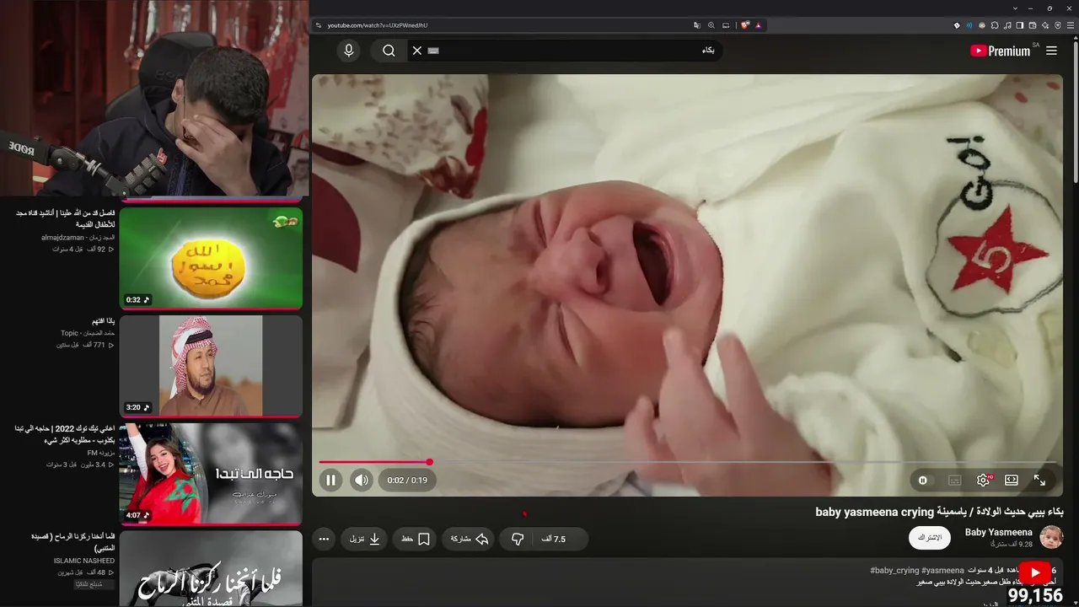Open the Baby Yasmeena channel name link
1079x607 pixels.
tap(998, 532)
